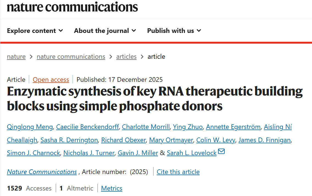Click the Open access link
This screenshot has width=312, height=196.
(51, 80)
